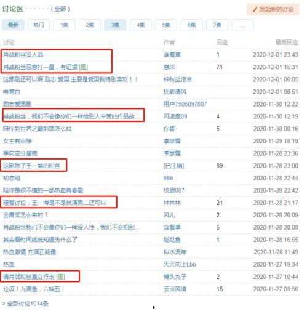Image resolution: width=307 pixels, height=311 pixels.
Task: Open thread 这部剧还可以啊 励志 爱国
Action: (70, 79)
